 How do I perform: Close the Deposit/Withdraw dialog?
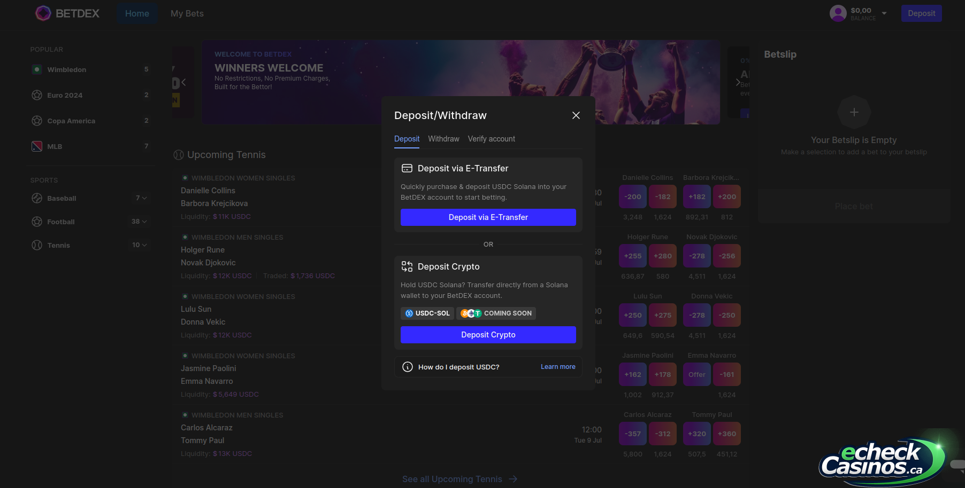[x=576, y=115]
